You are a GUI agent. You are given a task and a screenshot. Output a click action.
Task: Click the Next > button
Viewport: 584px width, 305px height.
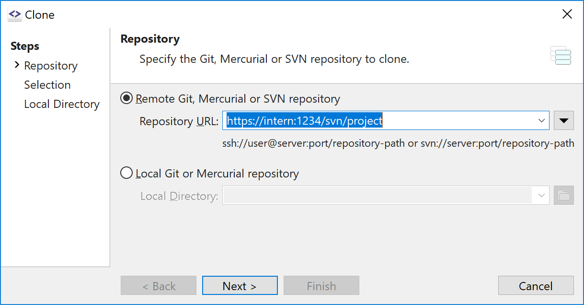[240, 286]
